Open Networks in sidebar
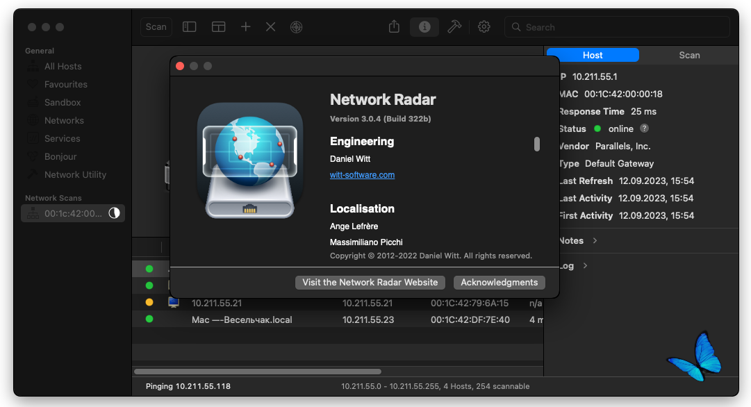Viewport: 751px width, 407px height. (64, 121)
